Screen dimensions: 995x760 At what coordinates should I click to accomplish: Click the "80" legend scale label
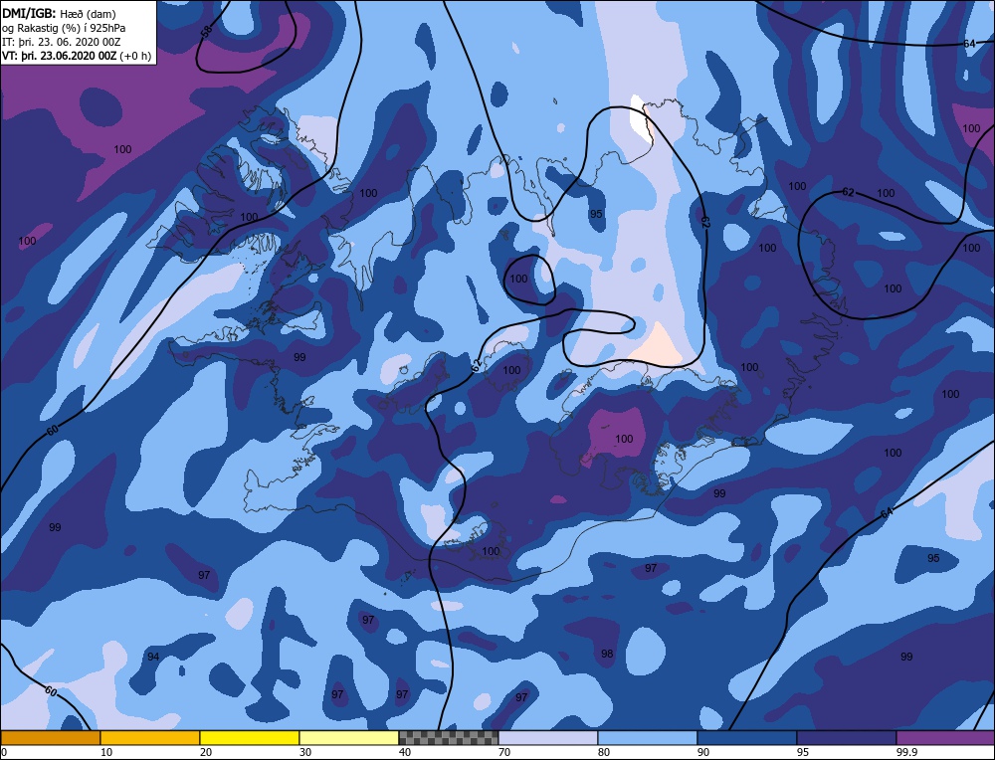pos(604,752)
